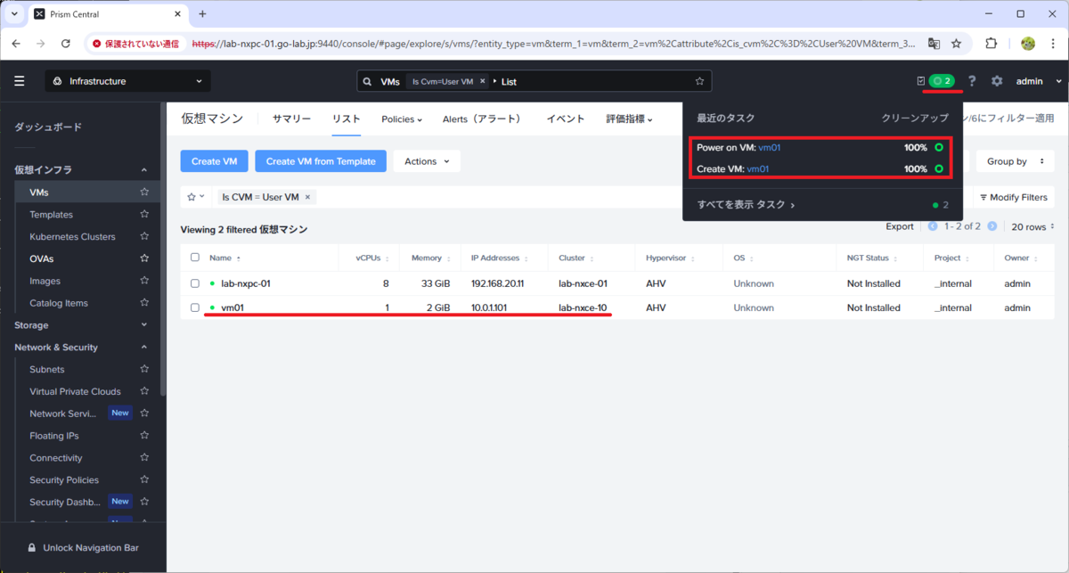Open the settings gear icon
Viewport: 1069px width, 573px height.
997,81
